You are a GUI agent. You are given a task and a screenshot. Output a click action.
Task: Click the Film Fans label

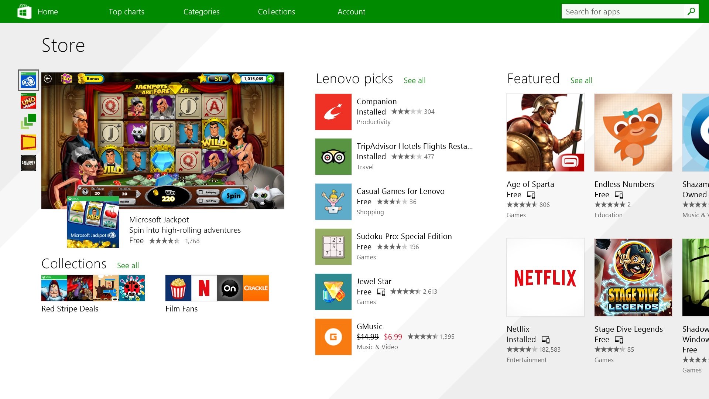point(181,309)
